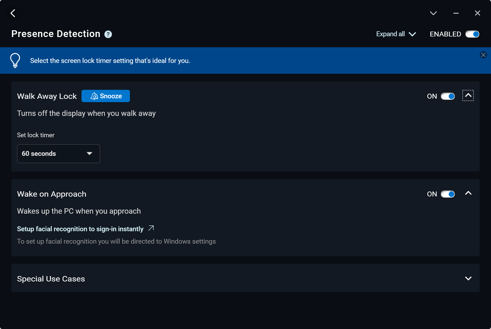Image resolution: width=491 pixels, height=329 pixels.
Task: Open the 60 seconds lock timer dropdown
Action: click(59, 154)
